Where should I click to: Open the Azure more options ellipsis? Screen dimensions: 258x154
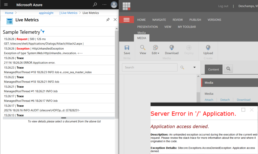(104, 5)
